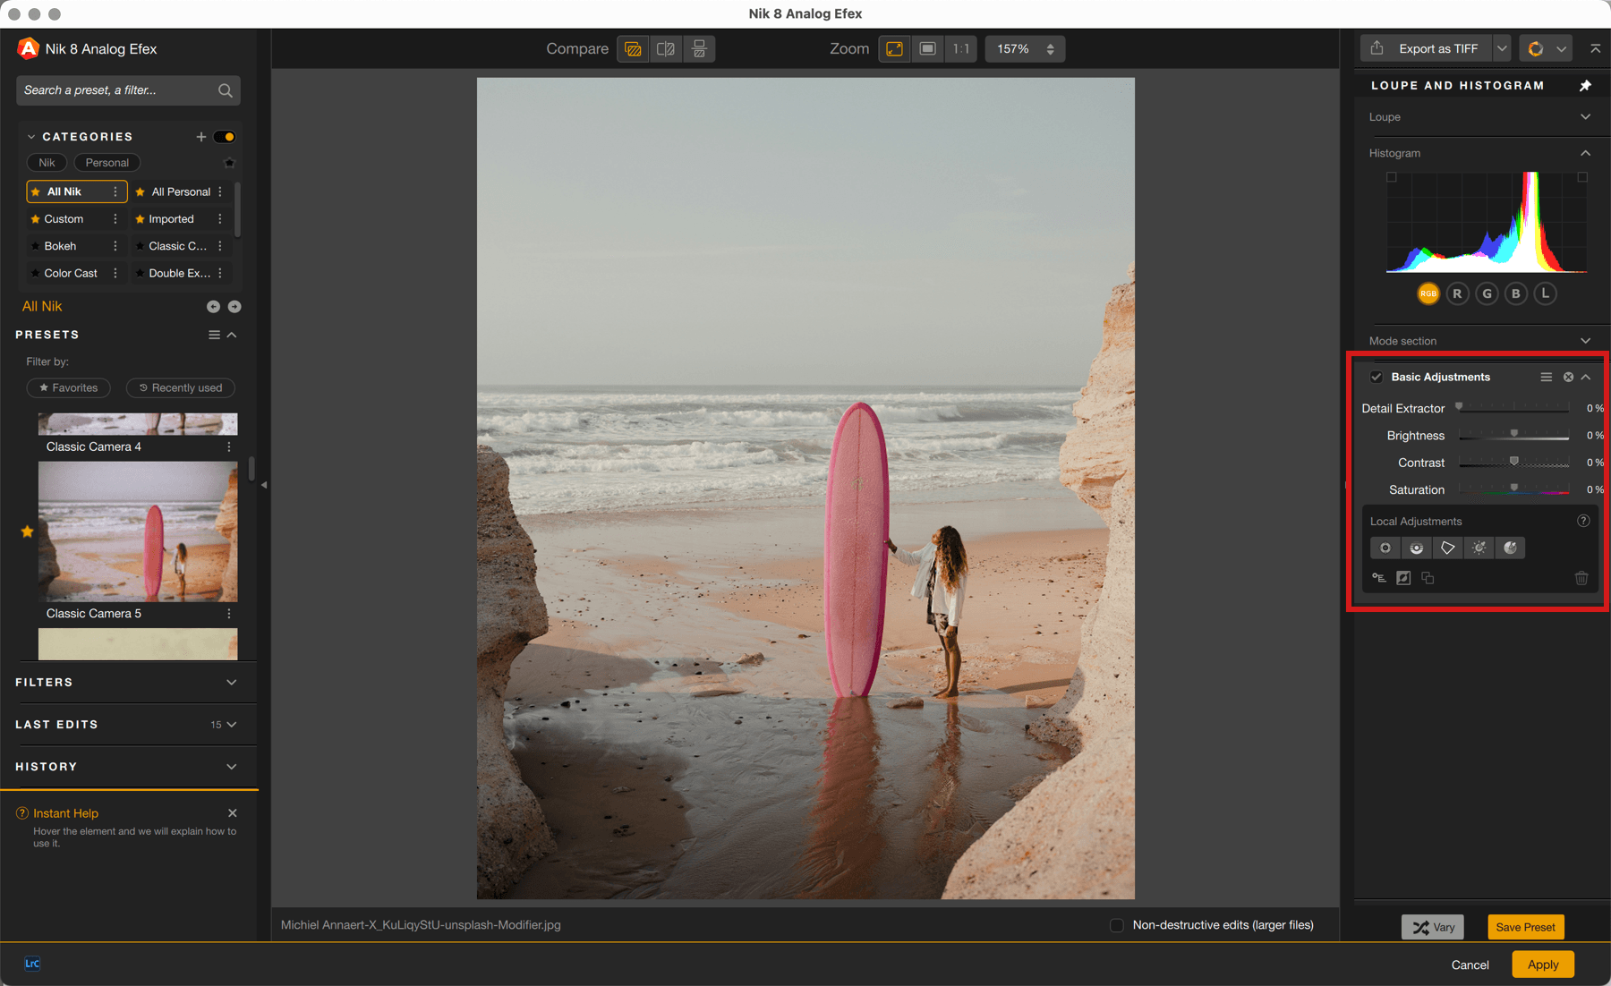Select the L luminance histogram channel

[x=1545, y=293]
